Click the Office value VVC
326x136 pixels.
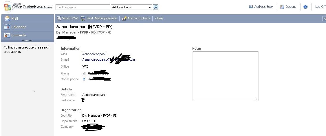[85, 66]
